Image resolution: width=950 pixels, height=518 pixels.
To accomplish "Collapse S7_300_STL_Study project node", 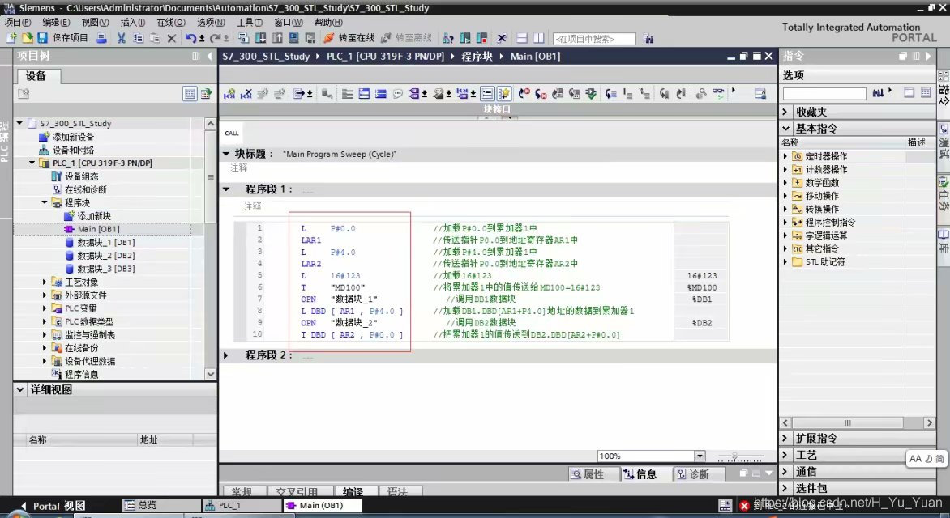I will coord(19,123).
